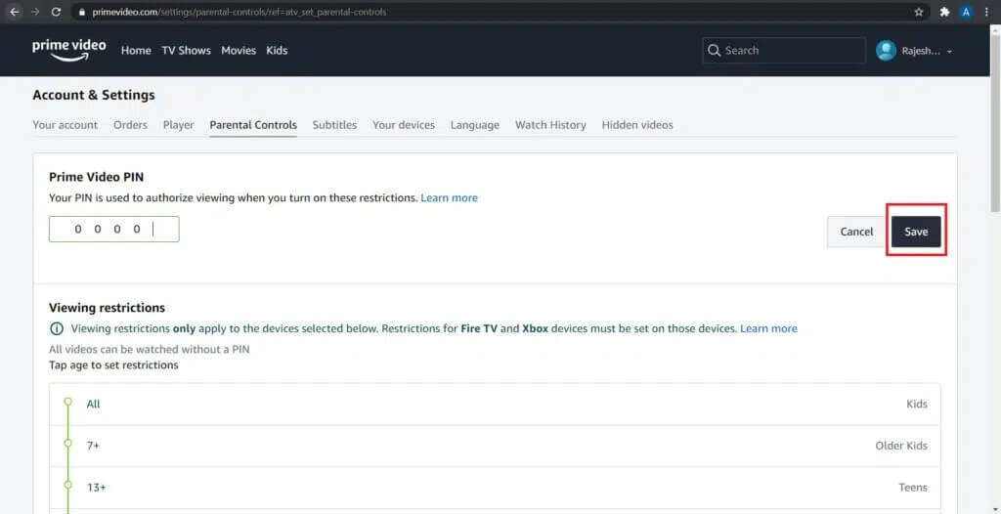Screen dimensions: 1001x514
Task: Open Kids in the navigation
Action: (277, 51)
